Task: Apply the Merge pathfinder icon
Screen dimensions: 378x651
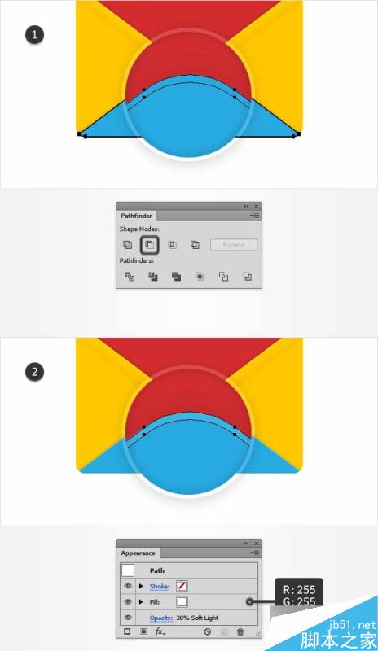Action: [x=176, y=277]
